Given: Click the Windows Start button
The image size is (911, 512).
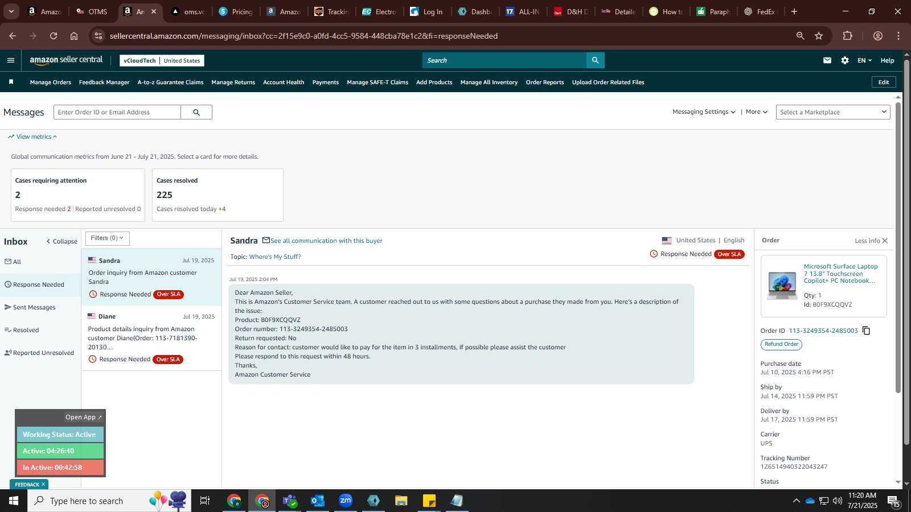Looking at the screenshot, I should (x=14, y=501).
